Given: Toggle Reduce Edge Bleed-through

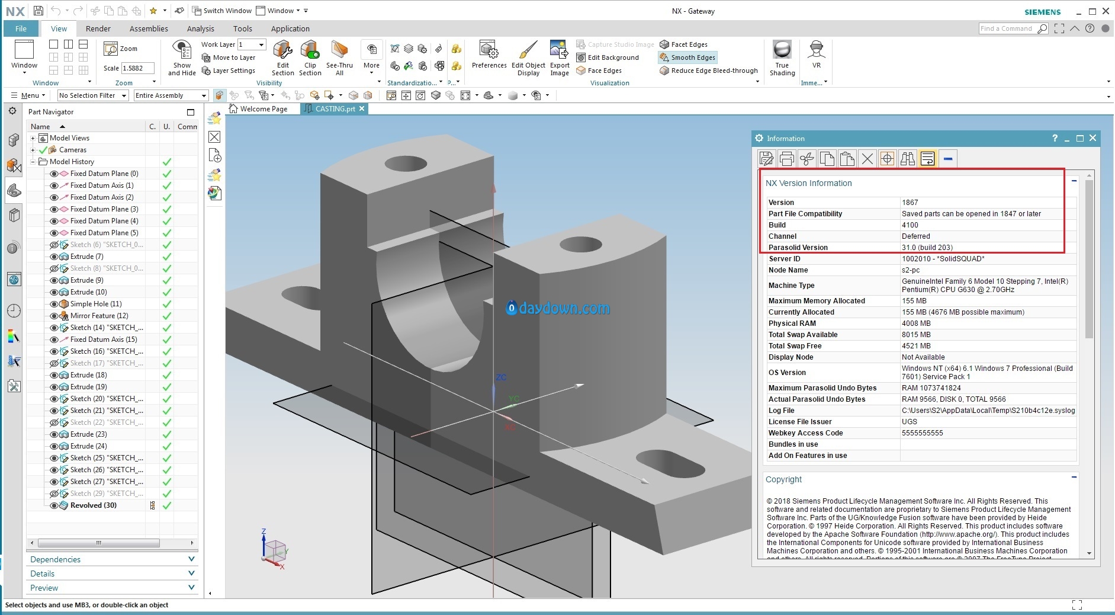Looking at the screenshot, I should tap(709, 71).
